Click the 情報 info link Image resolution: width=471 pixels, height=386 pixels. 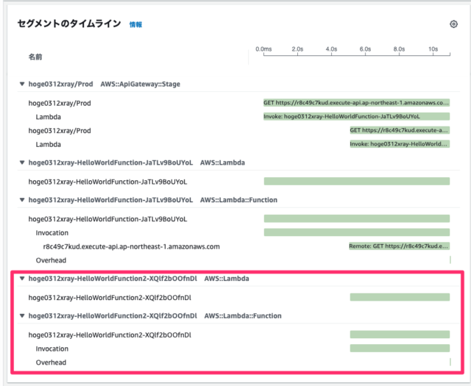[135, 24]
